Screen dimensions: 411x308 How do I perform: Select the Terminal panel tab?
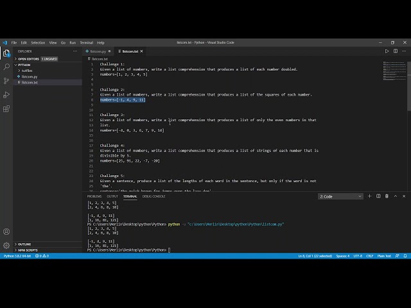click(130, 196)
